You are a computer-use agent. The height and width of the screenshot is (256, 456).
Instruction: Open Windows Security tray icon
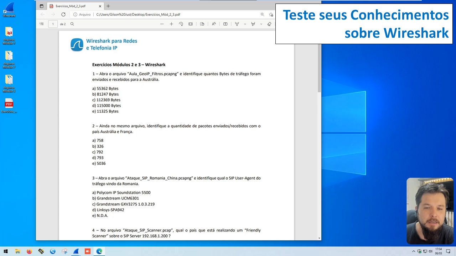coord(419,251)
